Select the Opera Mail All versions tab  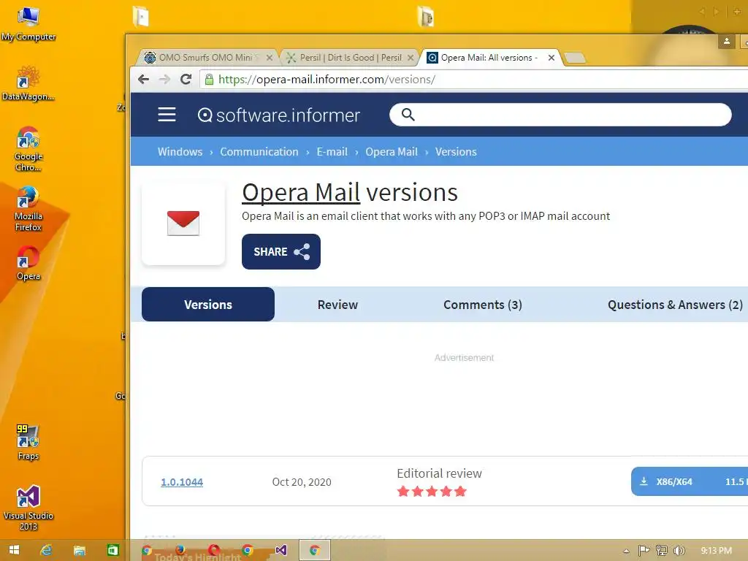tap(489, 58)
